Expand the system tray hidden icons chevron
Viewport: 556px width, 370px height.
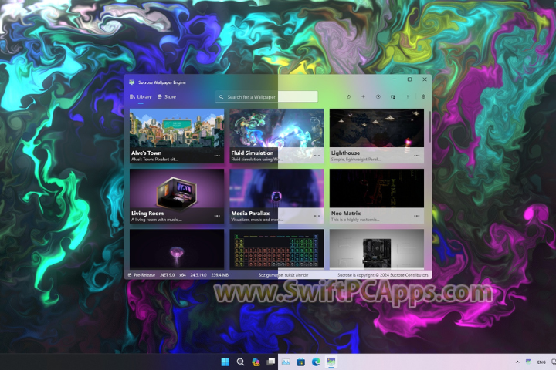tap(517, 362)
